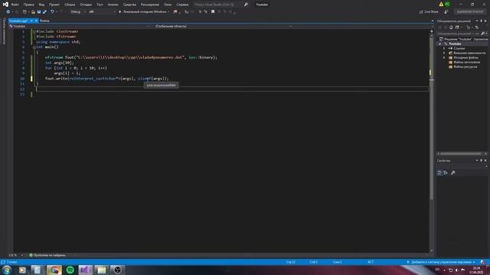Click the editor split pane icon above the scrollbar
490x275 pixels.
pyautogui.click(x=432, y=31)
